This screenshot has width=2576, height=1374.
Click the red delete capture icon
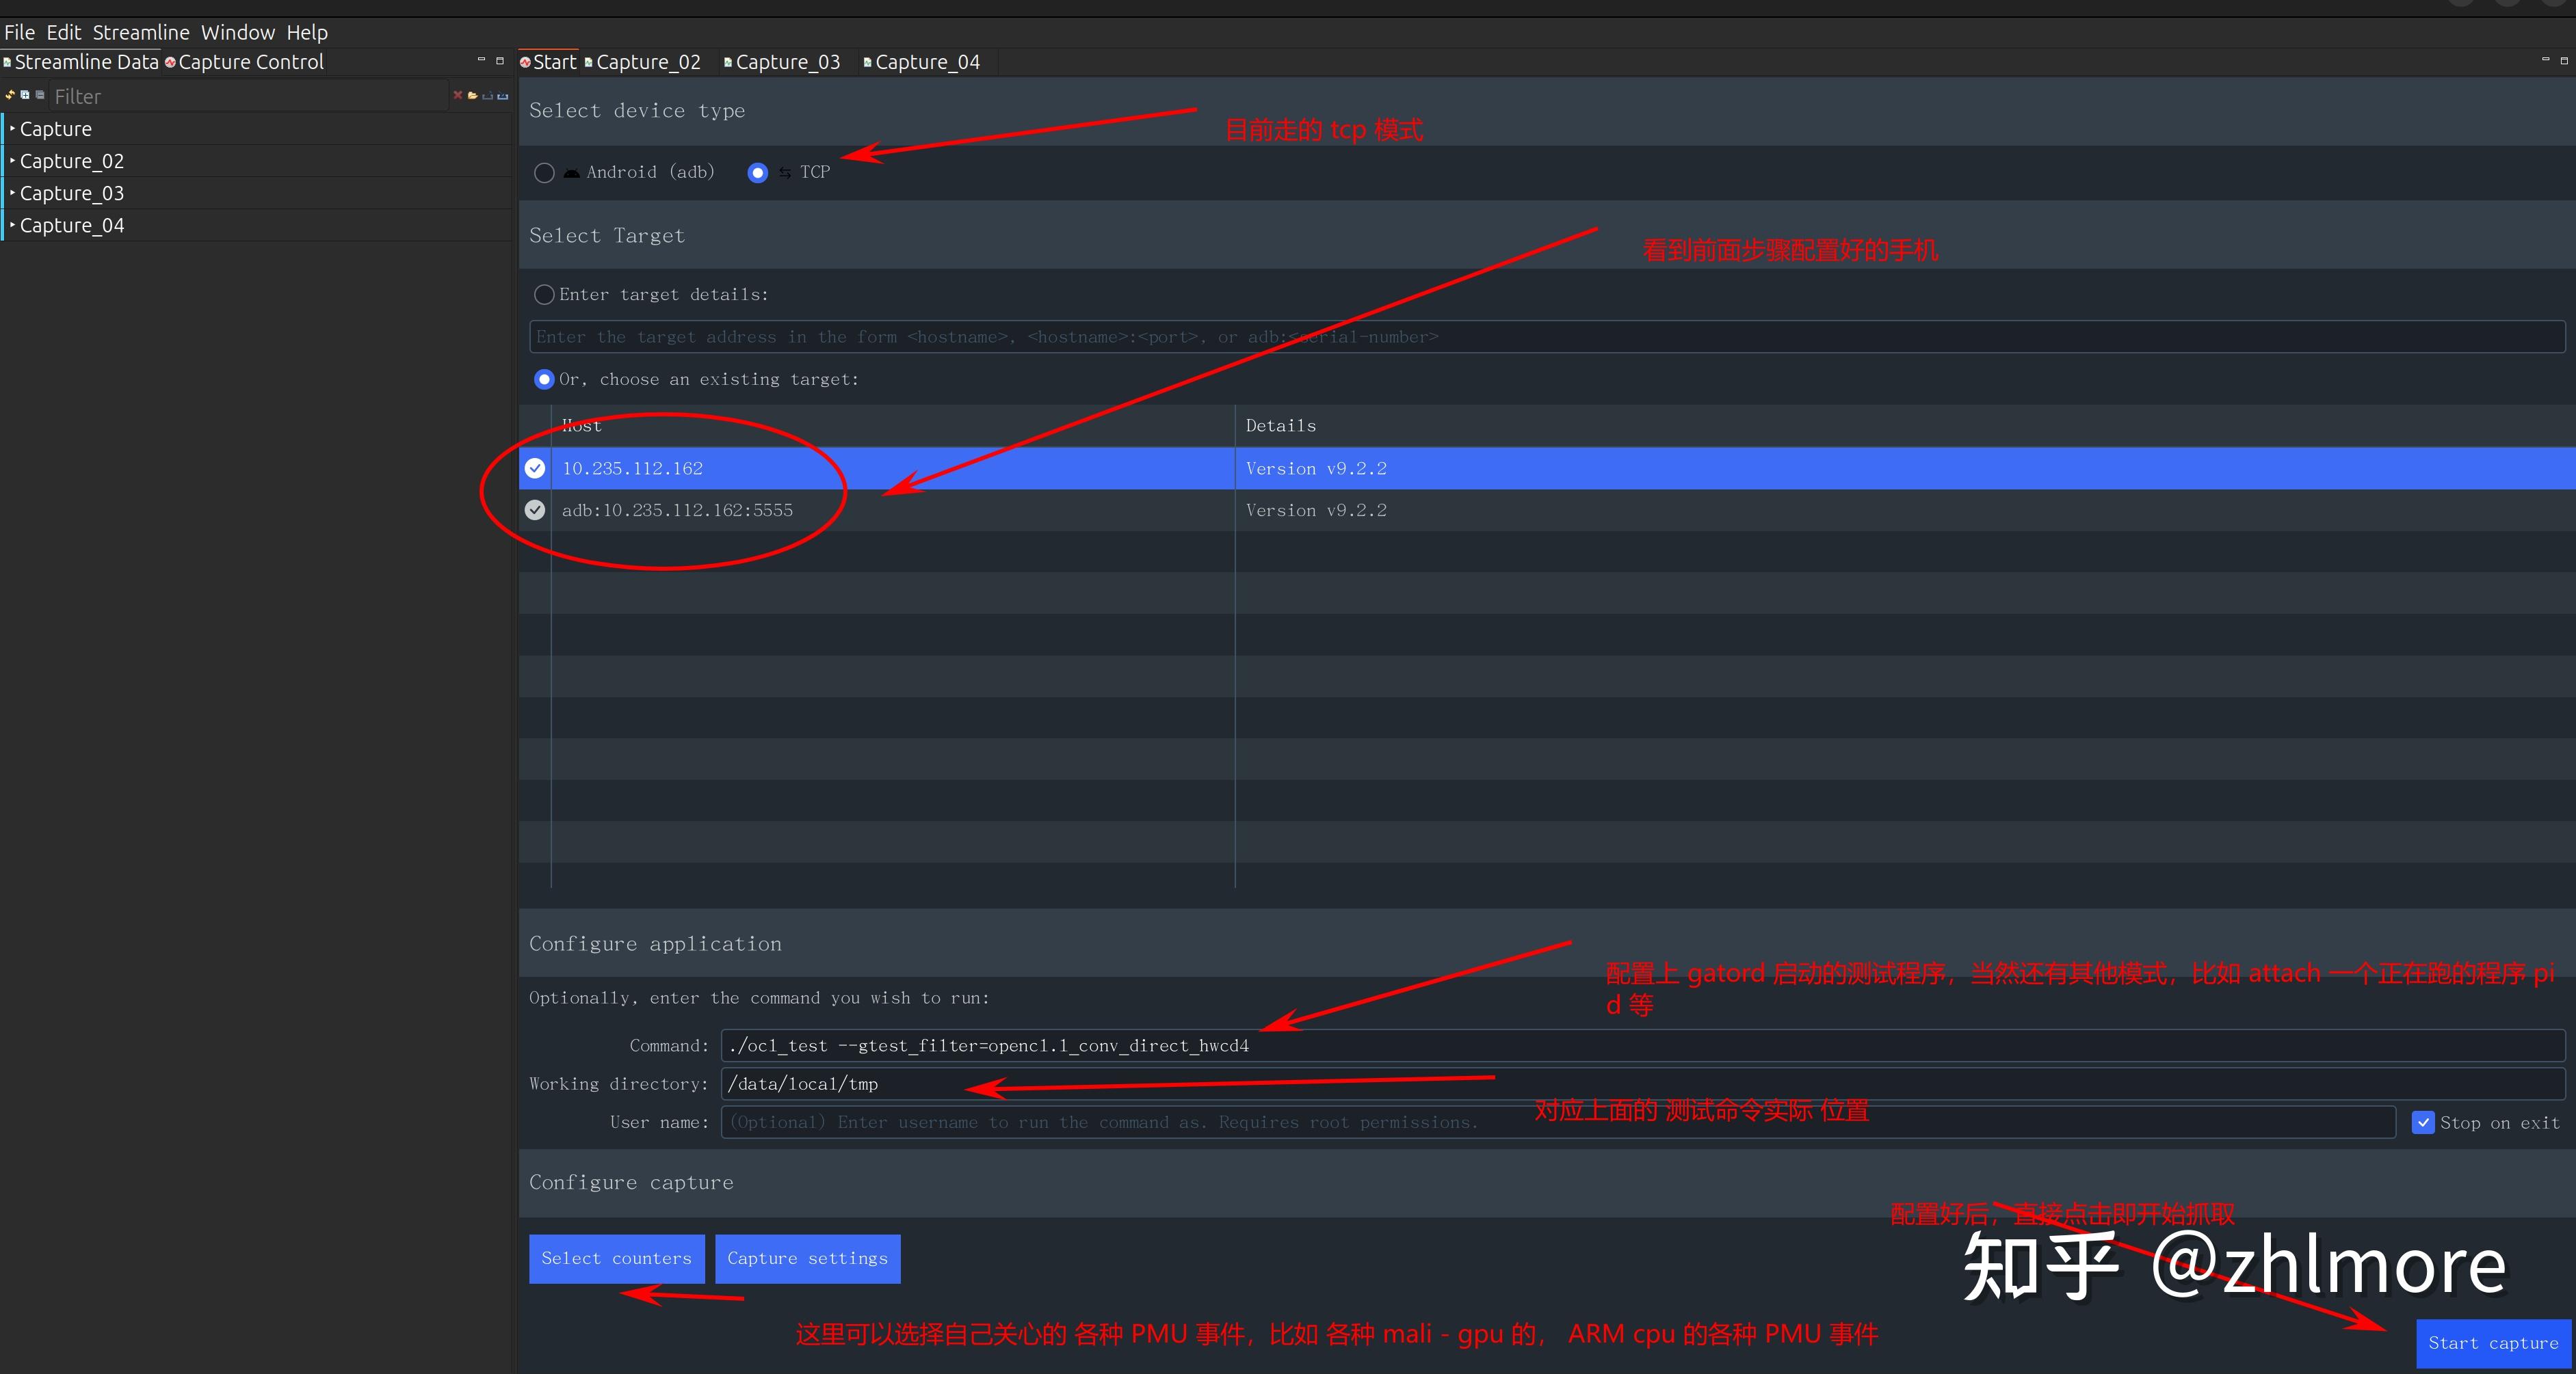[458, 95]
